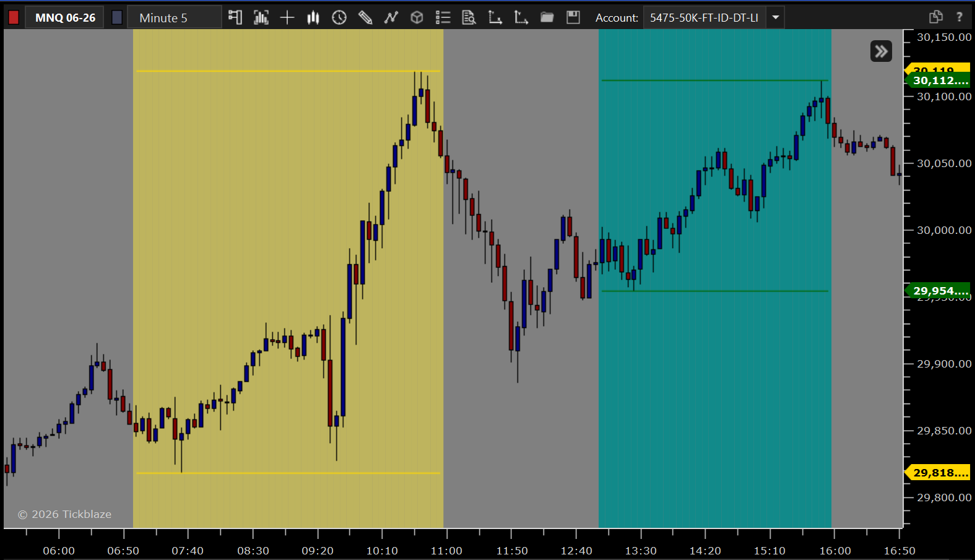
Task: Open the clock session settings icon
Action: point(339,17)
